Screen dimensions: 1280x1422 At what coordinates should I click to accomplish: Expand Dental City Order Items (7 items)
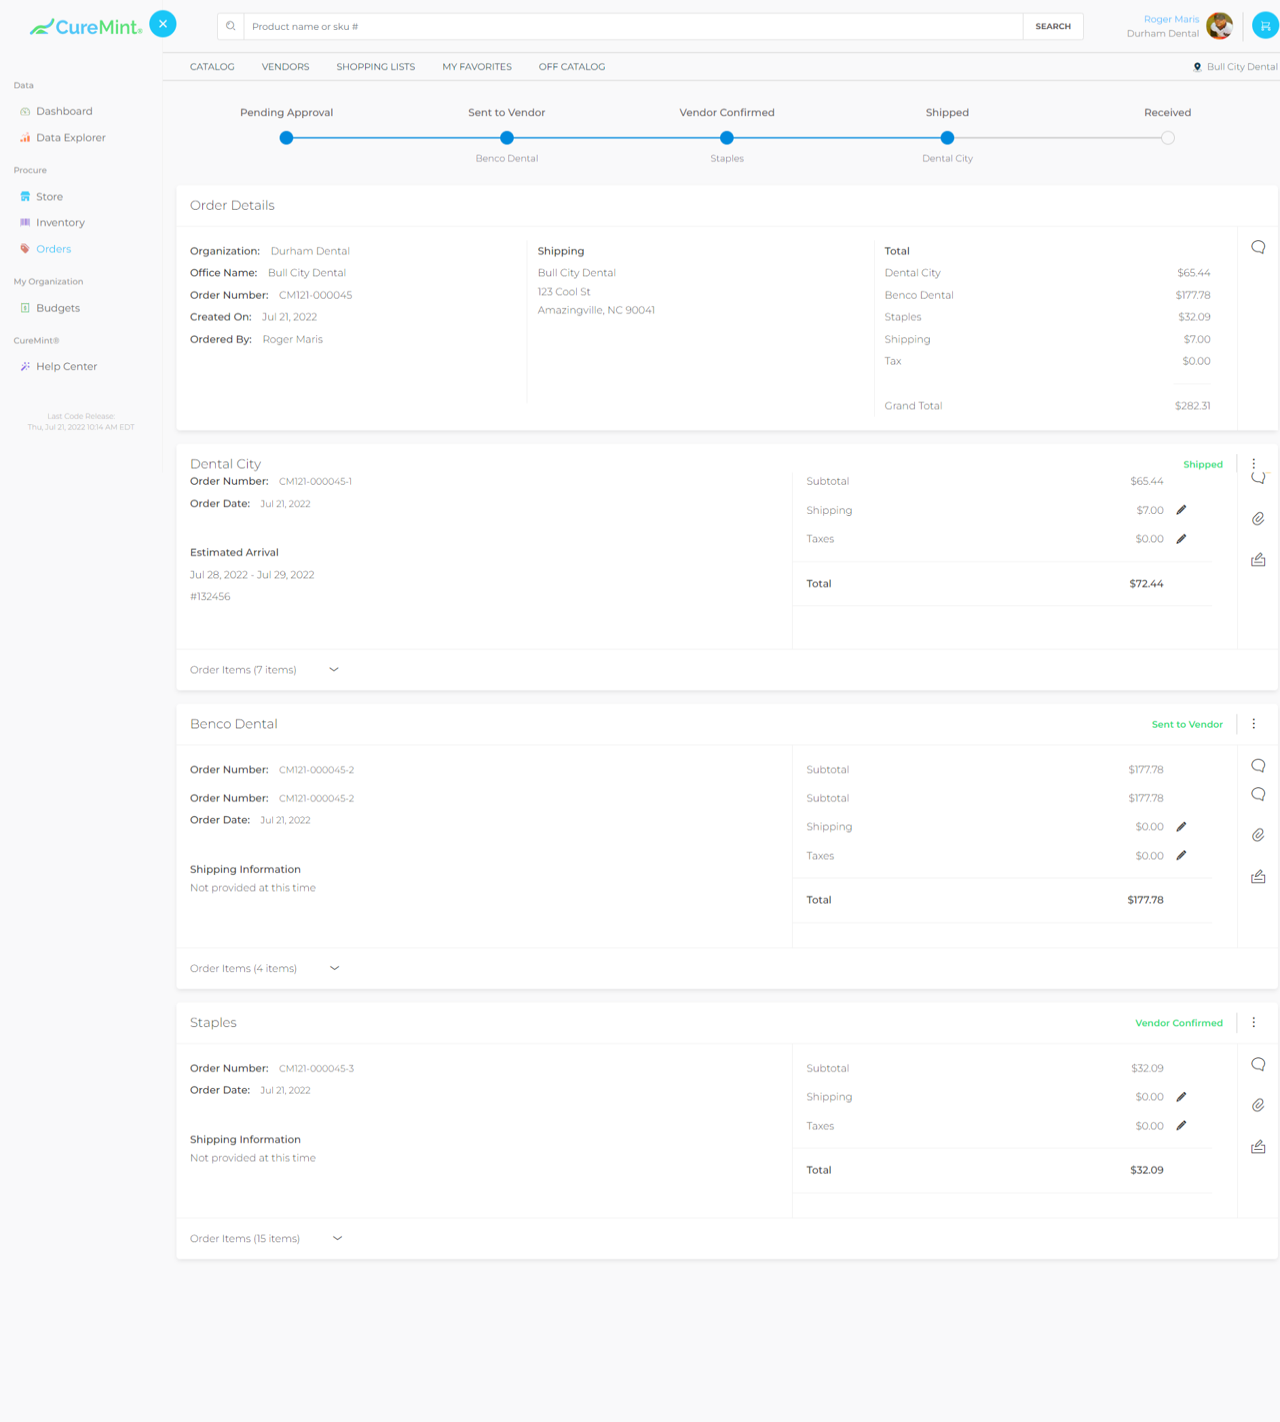pyautogui.click(x=334, y=669)
